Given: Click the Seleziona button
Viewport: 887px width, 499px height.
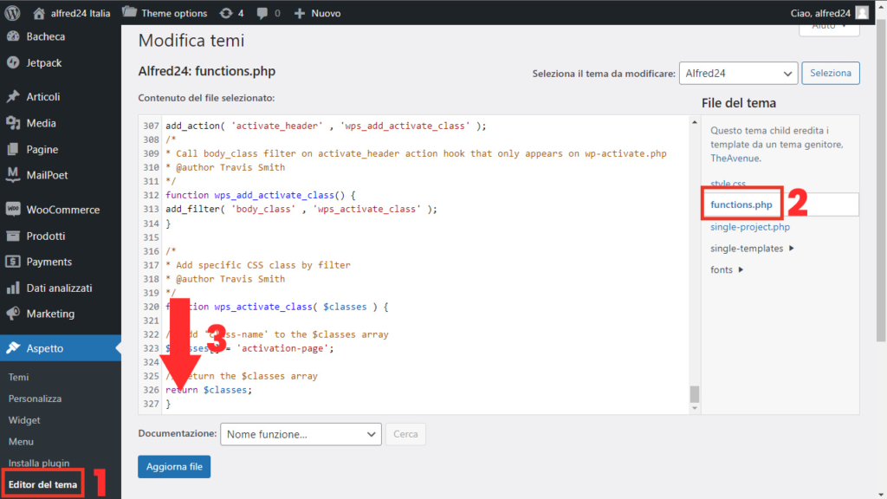Looking at the screenshot, I should pos(831,73).
